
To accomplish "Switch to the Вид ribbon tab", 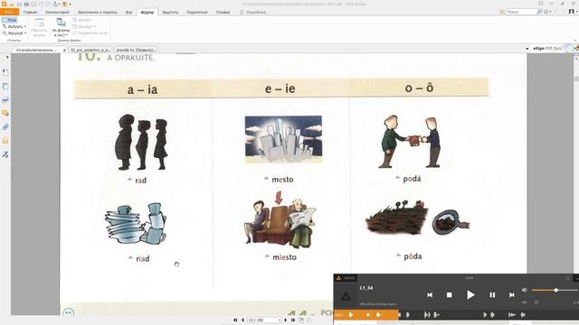I will [128, 12].
